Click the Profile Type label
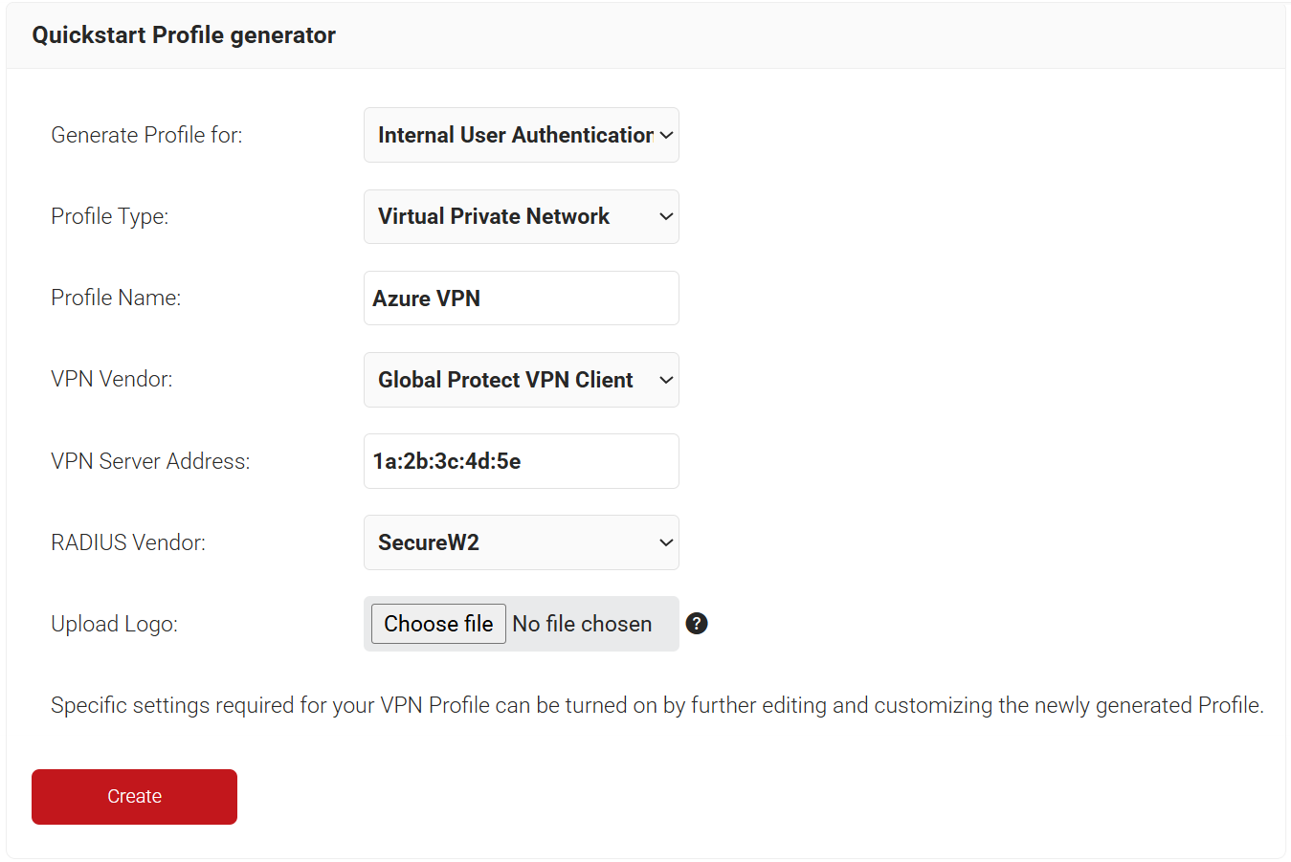Screen dimensions: 1291x862 pyautogui.click(x=109, y=216)
